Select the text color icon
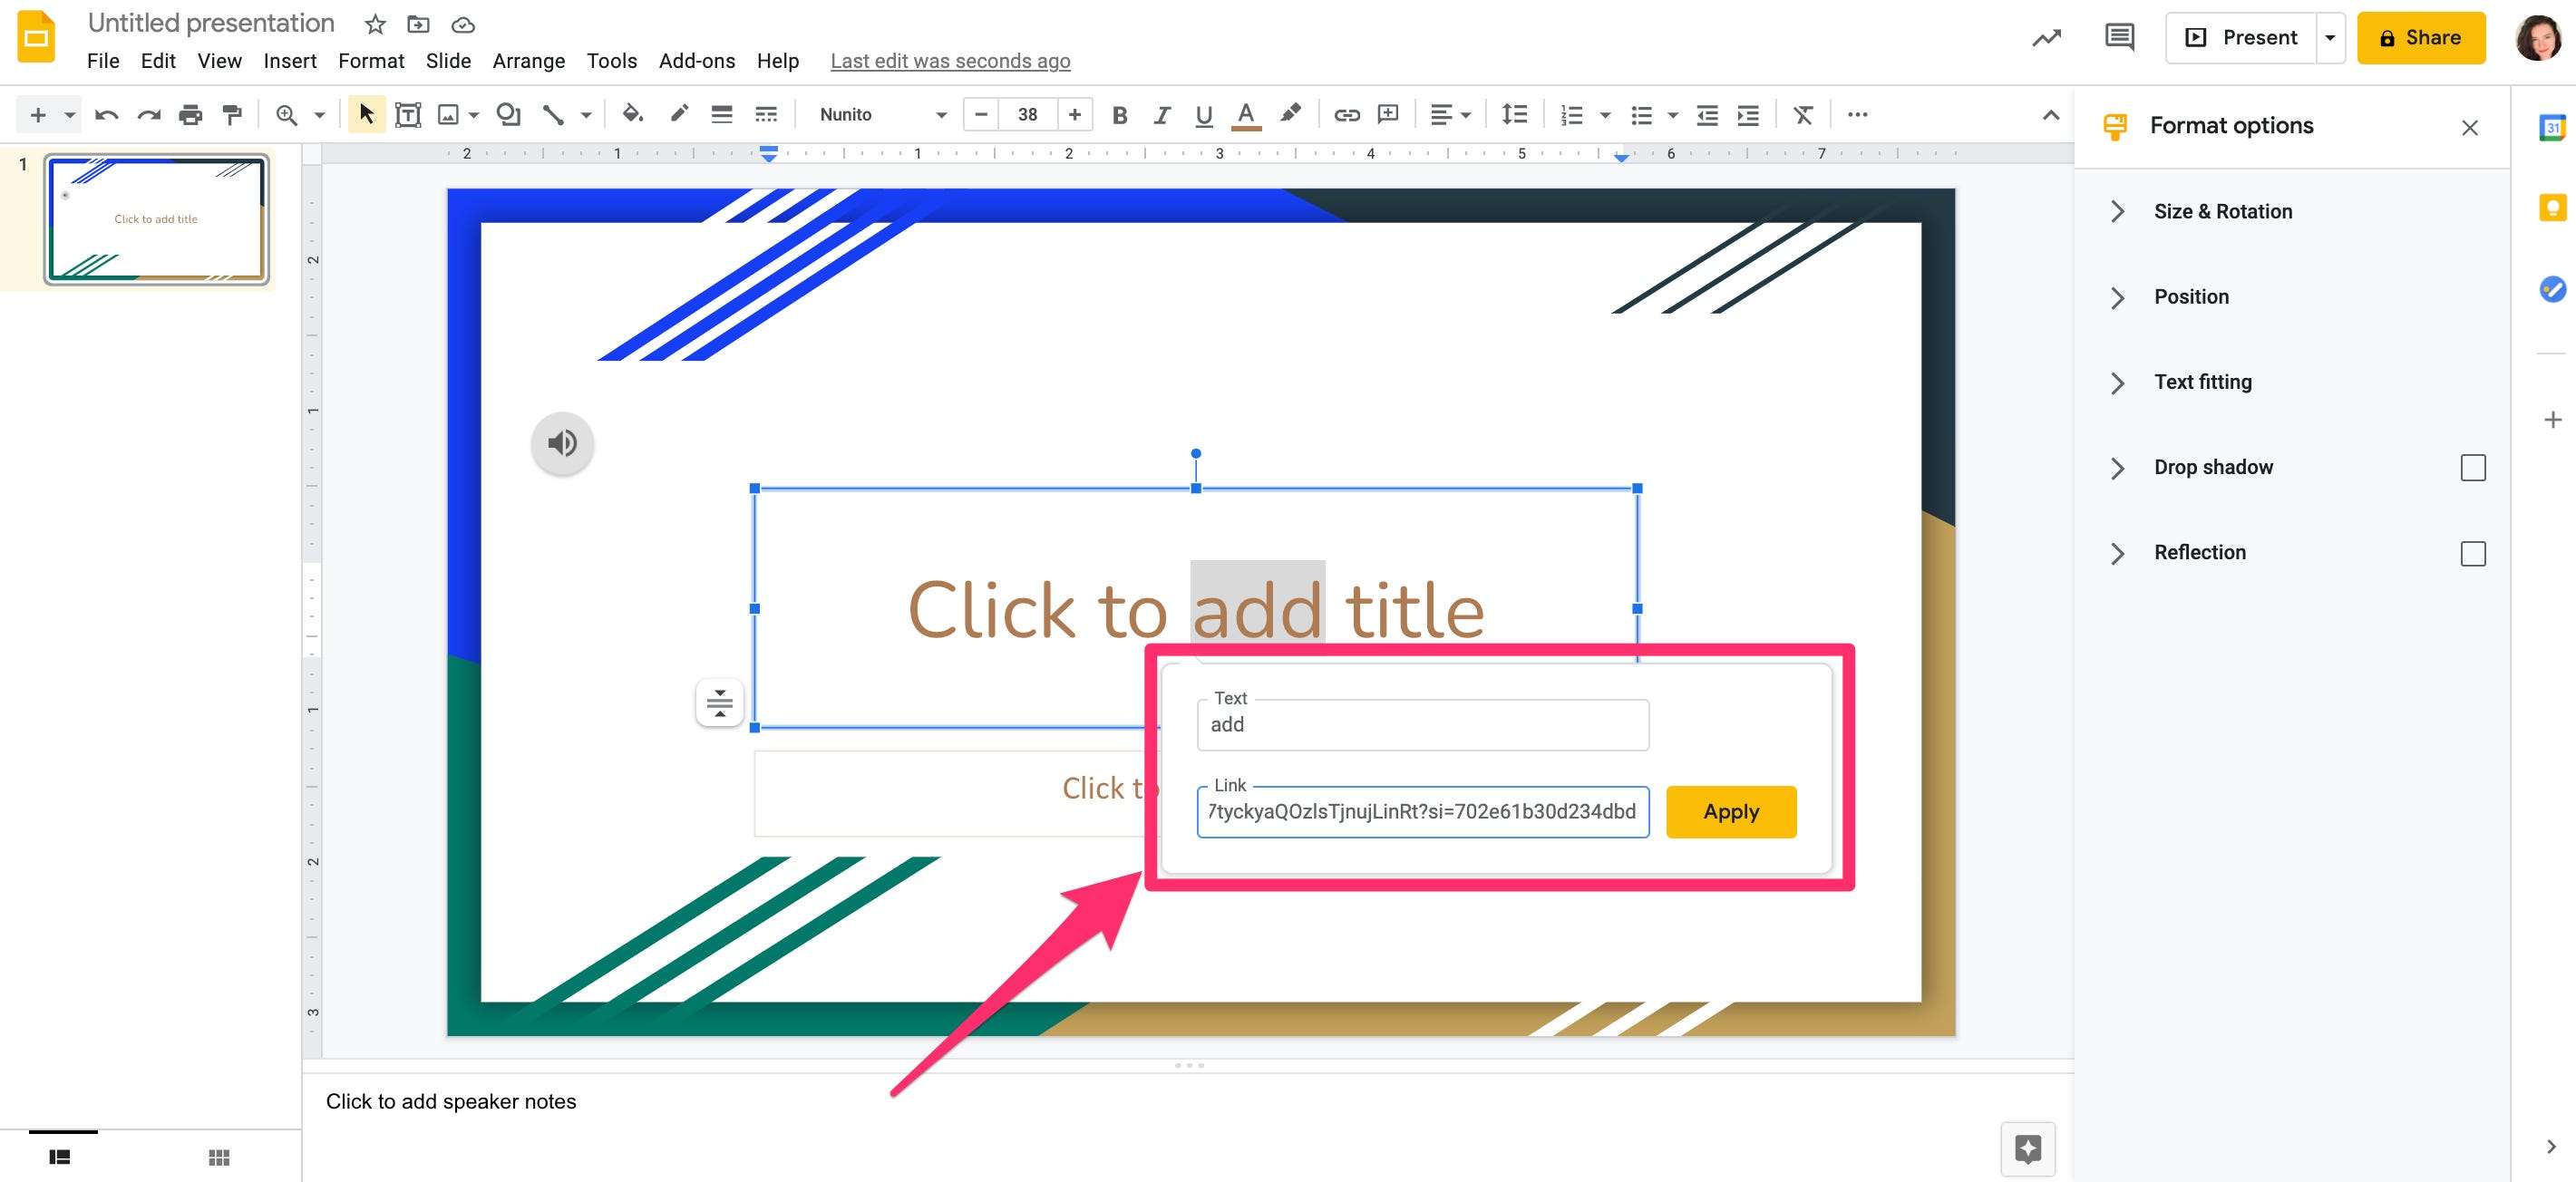The width and height of the screenshot is (2576, 1182). [x=1242, y=115]
